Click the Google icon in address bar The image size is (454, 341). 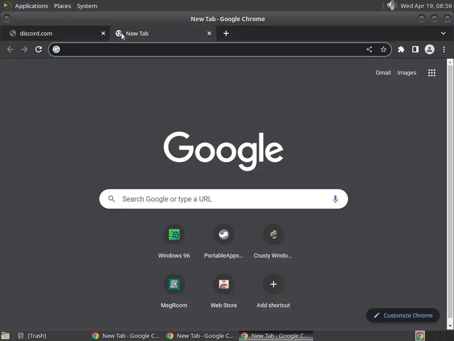click(x=56, y=49)
